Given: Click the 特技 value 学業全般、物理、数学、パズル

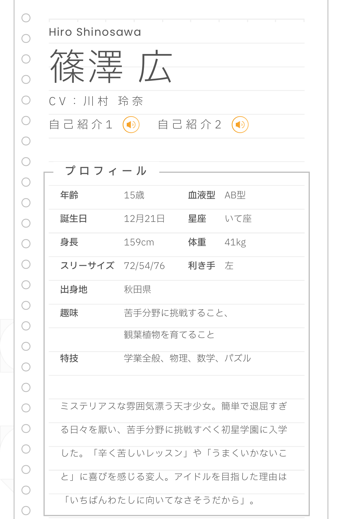Looking at the screenshot, I should 187,358.
